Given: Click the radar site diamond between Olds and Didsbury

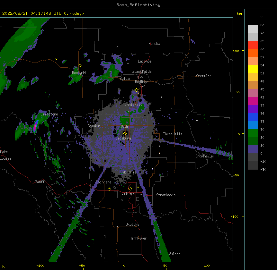Looking at the screenshot, I should click(125, 133).
